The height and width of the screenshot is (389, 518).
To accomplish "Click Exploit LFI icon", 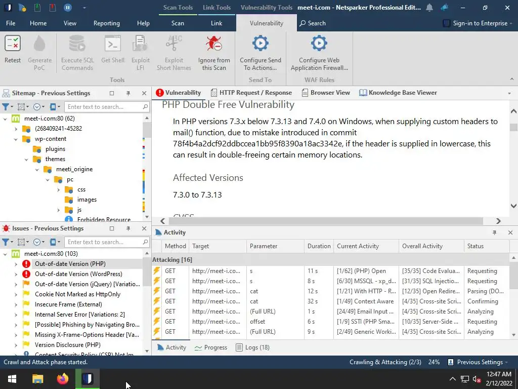I will 140,44.
